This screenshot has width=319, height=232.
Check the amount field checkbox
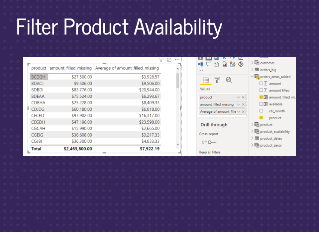coord(261,84)
